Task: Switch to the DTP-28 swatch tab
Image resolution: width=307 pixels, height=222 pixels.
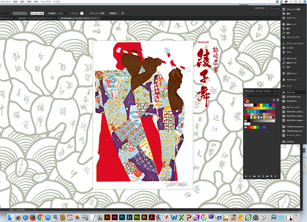Action: [x=259, y=91]
